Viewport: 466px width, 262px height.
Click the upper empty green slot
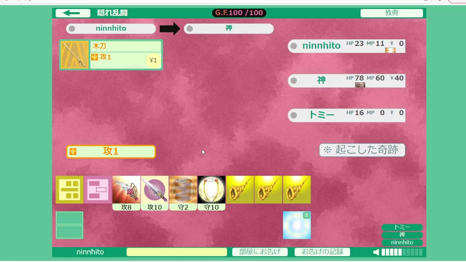(x=70, y=218)
